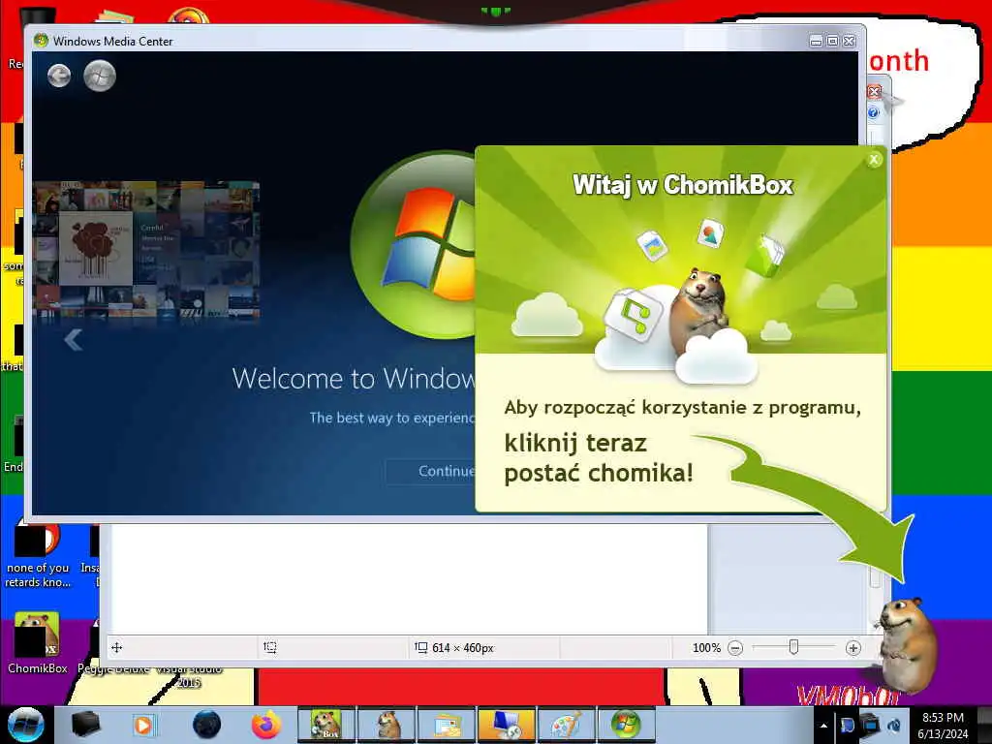Click the back arrow in Windows Media Center

[59, 77]
